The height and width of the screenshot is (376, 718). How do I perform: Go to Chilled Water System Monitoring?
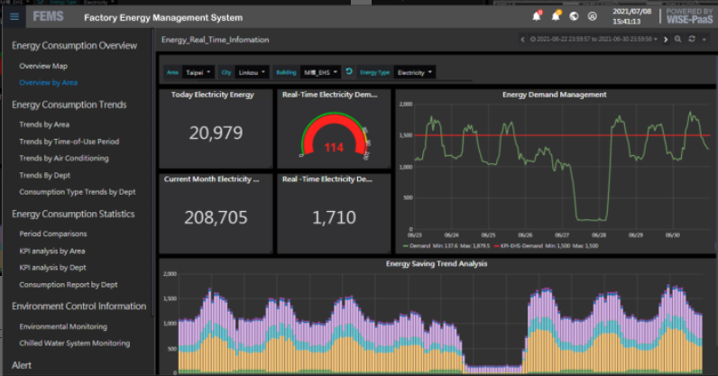pos(74,343)
